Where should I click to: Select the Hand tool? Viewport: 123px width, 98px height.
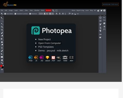2,60
